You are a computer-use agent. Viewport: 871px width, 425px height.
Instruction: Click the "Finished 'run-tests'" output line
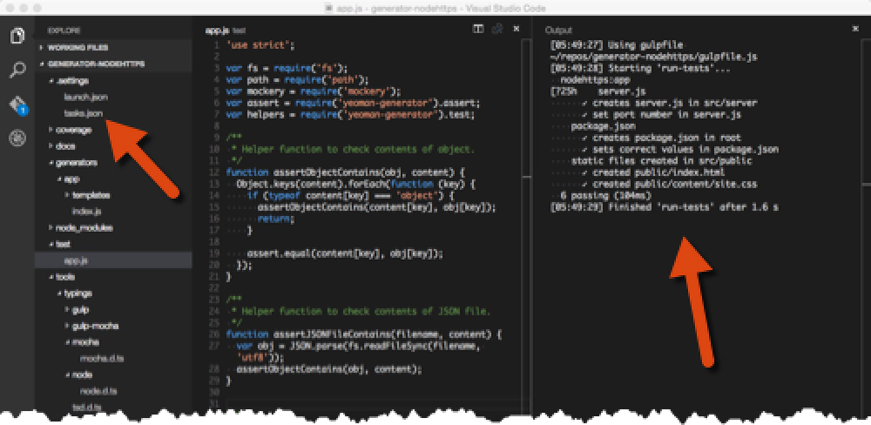[664, 207]
